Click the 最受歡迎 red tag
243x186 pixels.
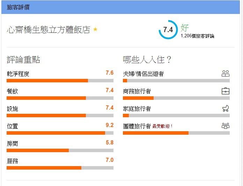(162, 126)
